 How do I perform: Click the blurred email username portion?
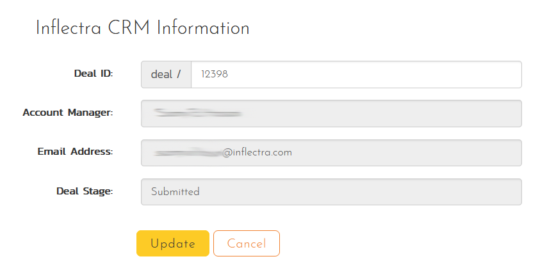(x=187, y=153)
